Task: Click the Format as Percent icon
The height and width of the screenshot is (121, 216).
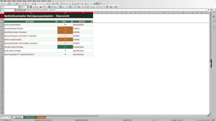Action: pyautogui.click(x=82, y=7)
